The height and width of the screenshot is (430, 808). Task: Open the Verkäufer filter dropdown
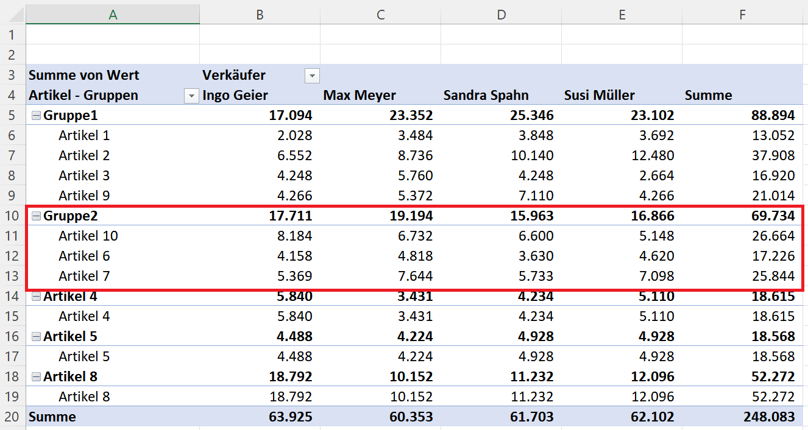click(x=312, y=76)
